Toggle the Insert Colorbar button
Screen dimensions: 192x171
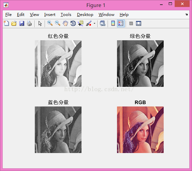click(x=113, y=23)
